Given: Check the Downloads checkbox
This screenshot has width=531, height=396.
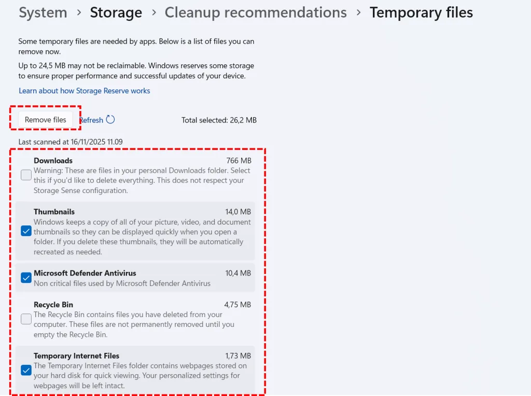Looking at the screenshot, I should (x=26, y=175).
